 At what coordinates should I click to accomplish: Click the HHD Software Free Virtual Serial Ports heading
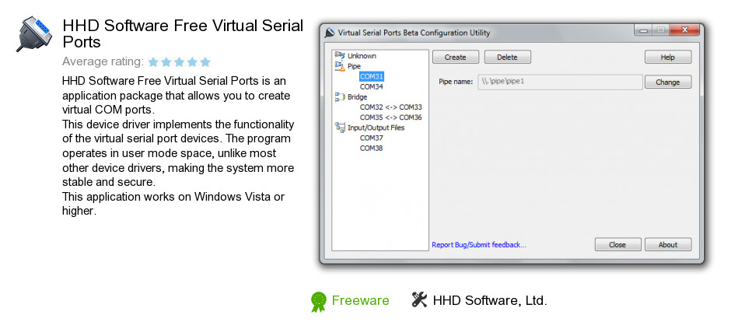[x=183, y=33]
